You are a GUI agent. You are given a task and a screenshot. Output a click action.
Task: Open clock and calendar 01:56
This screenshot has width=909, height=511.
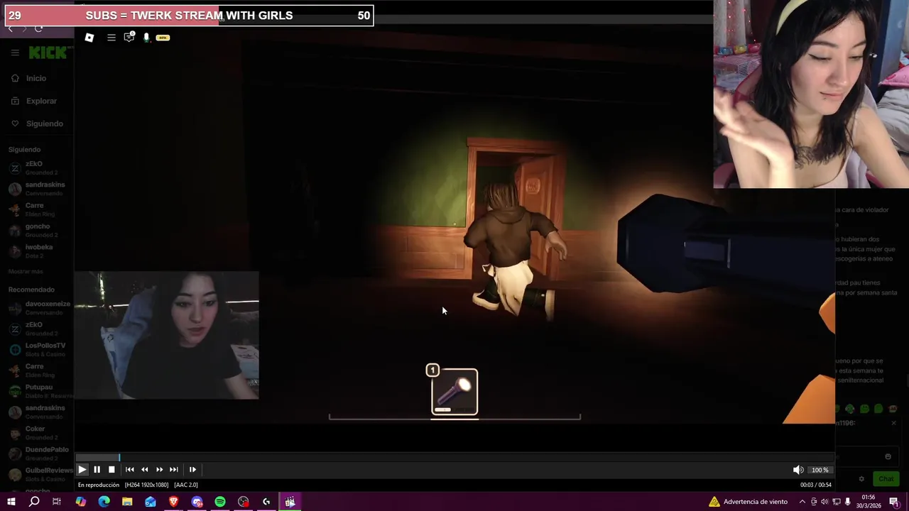[x=869, y=502]
